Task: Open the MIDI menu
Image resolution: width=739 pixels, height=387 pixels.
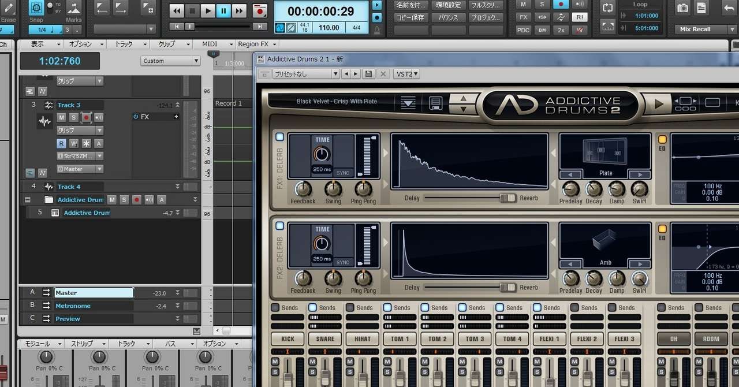Action: pyautogui.click(x=214, y=44)
